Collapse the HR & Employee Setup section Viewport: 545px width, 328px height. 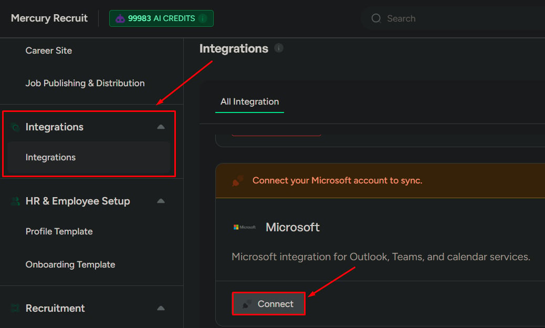[x=161, y=201]
